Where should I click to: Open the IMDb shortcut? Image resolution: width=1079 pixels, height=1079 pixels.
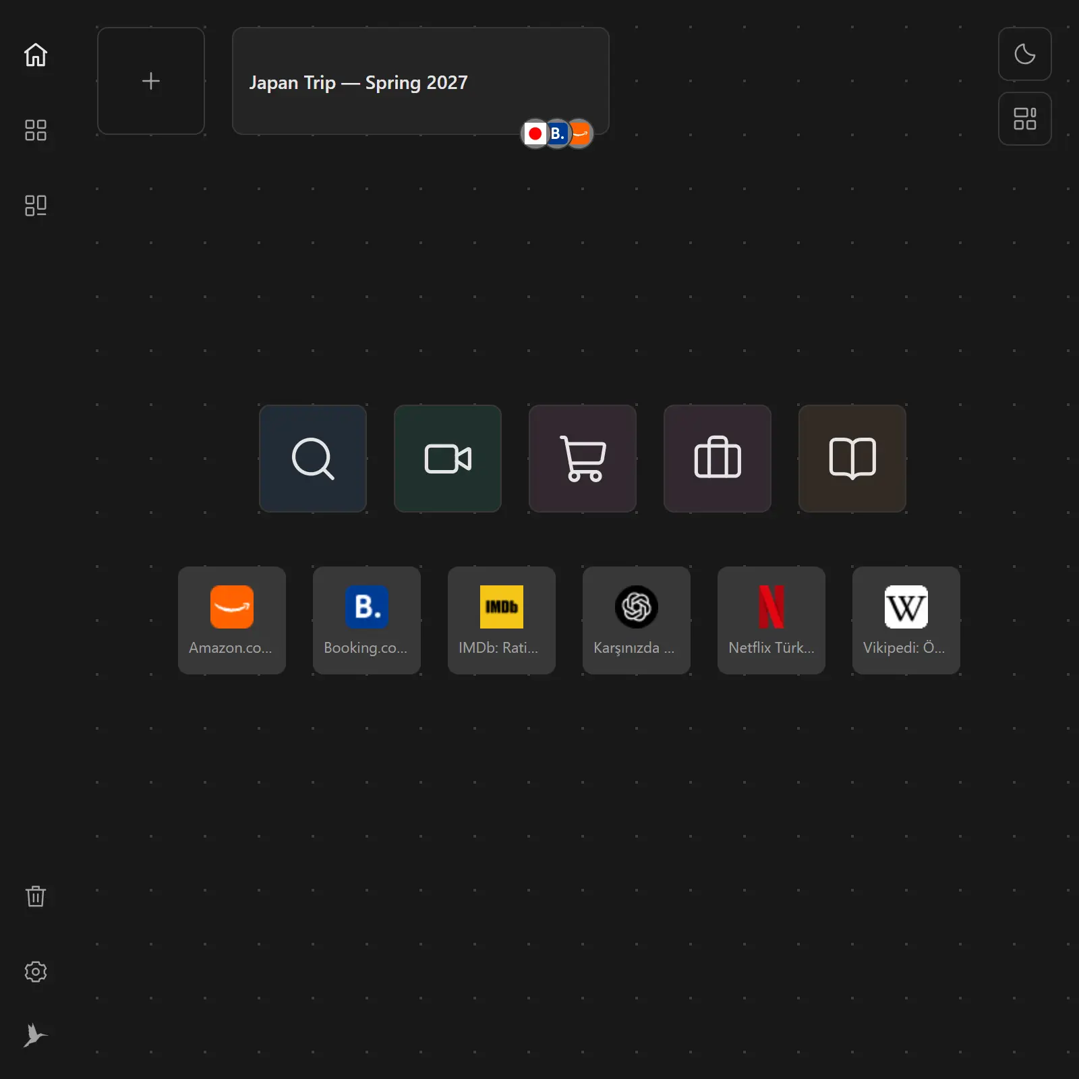point(502,620)
